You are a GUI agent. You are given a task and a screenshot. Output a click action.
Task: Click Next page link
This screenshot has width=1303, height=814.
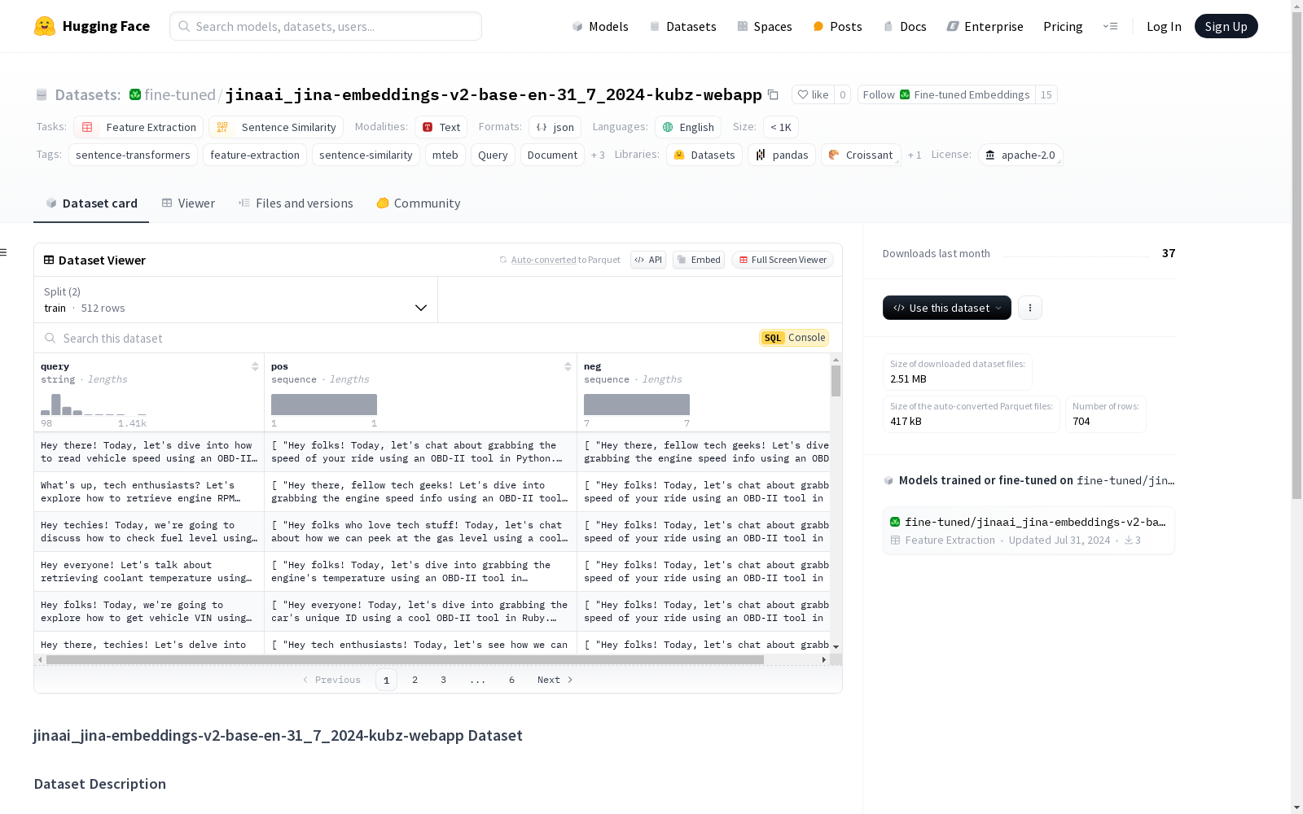click(555, 680)
